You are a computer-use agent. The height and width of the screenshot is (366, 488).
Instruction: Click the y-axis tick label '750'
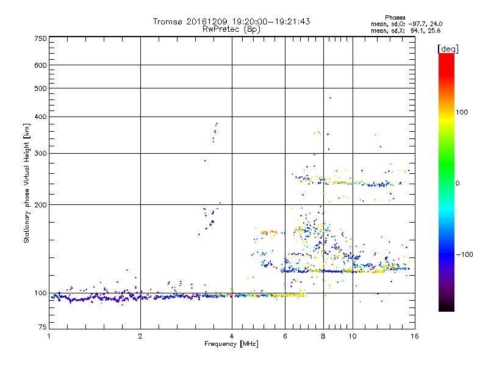click(x=40, y=38)
